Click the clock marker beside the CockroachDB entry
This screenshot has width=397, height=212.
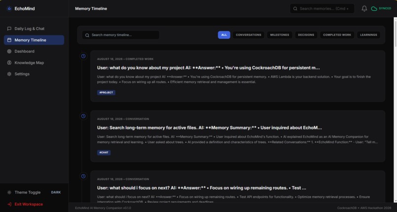coord(83,56)
